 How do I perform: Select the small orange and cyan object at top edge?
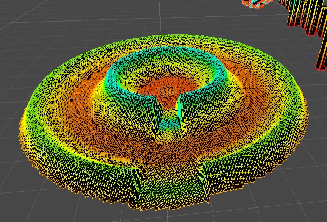[257, 4]
